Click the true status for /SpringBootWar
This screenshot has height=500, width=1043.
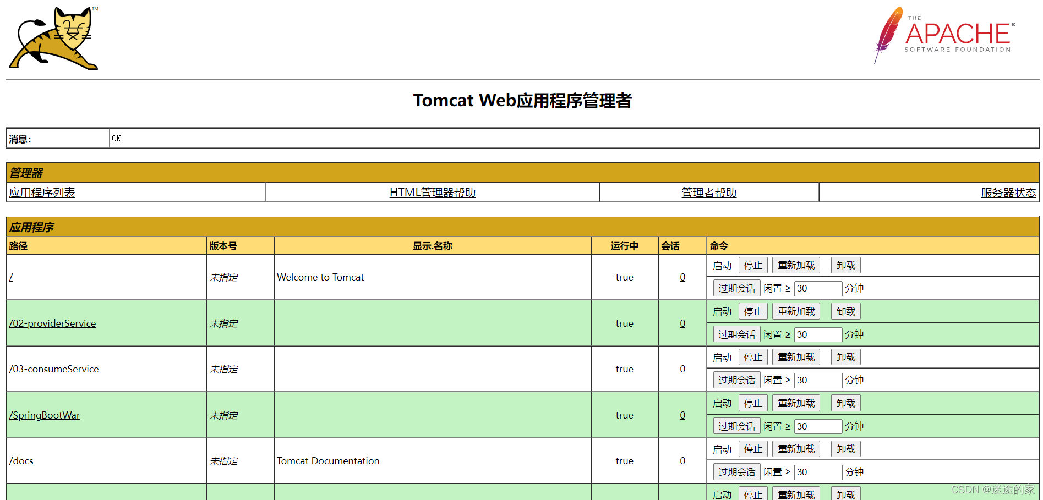pos(624,415)
